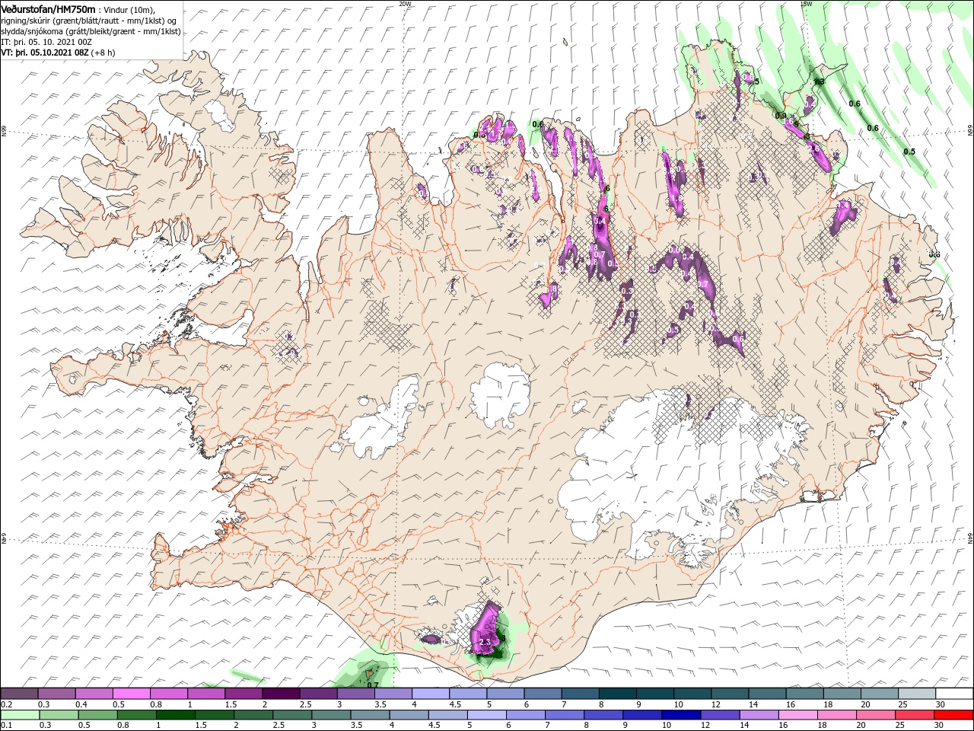Click violet bottom swatch between 12 and 14
Viewport: 974px width, 731px height.
click(720, 715)
